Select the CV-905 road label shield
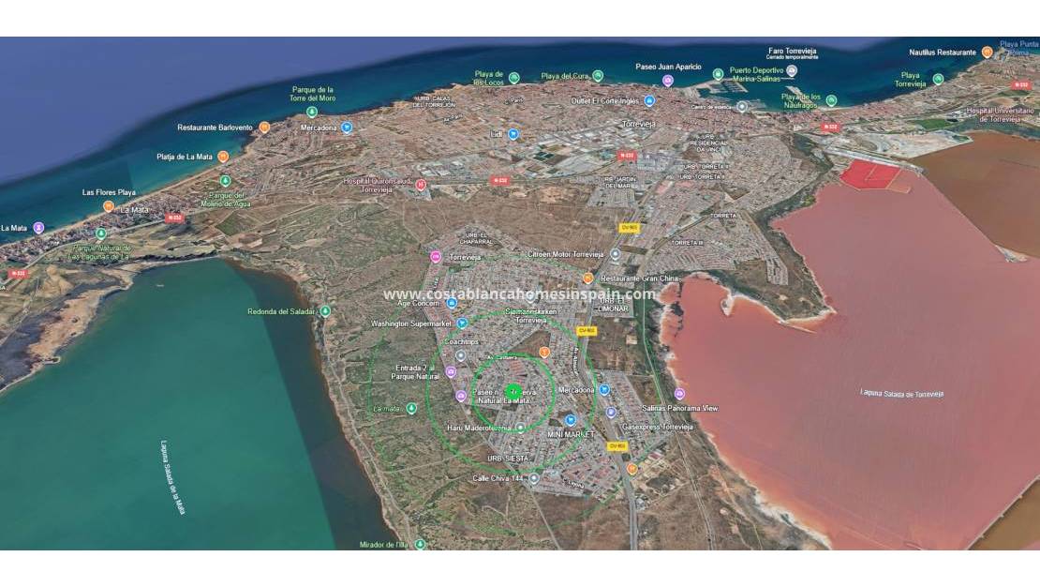Viewport: 1040px width, 587px height. (587, 331)
